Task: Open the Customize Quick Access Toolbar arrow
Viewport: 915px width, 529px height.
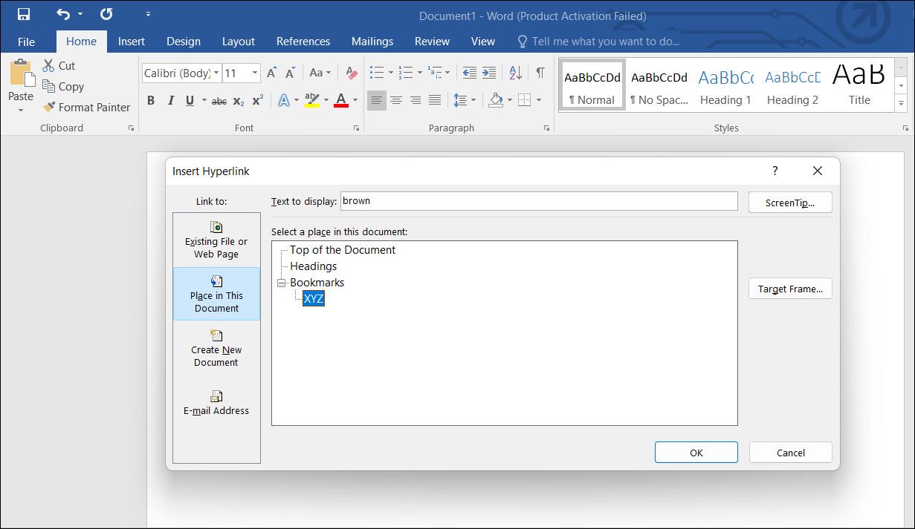Action: (149, 14)
